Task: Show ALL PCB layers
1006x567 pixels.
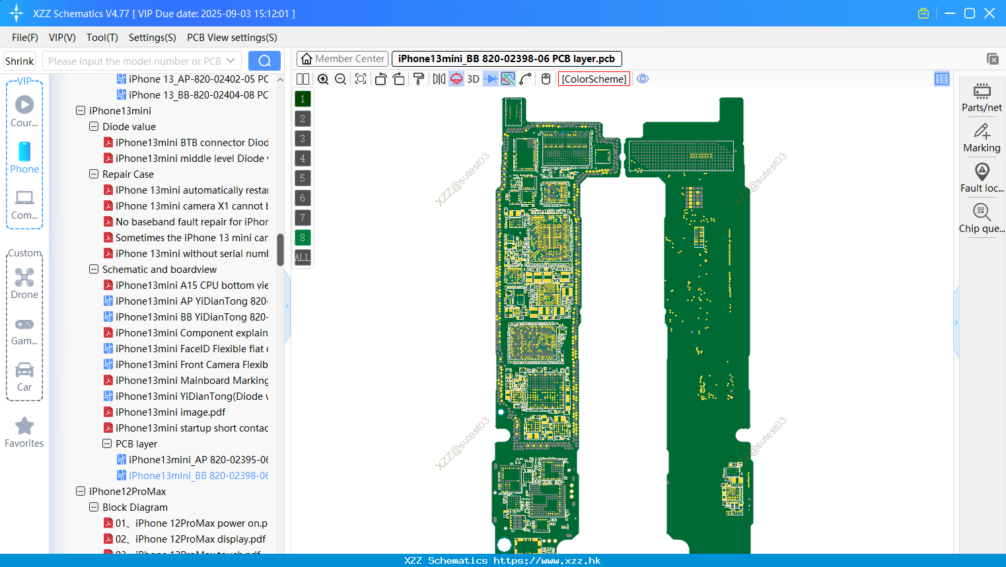Action: pyautogui.click(x=303, y=257)
